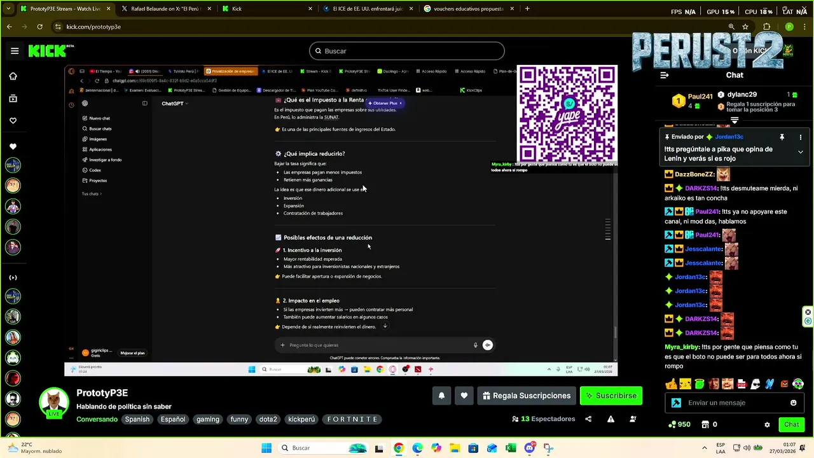
Task: Select the dota2 tag
Action: point(268,419)
